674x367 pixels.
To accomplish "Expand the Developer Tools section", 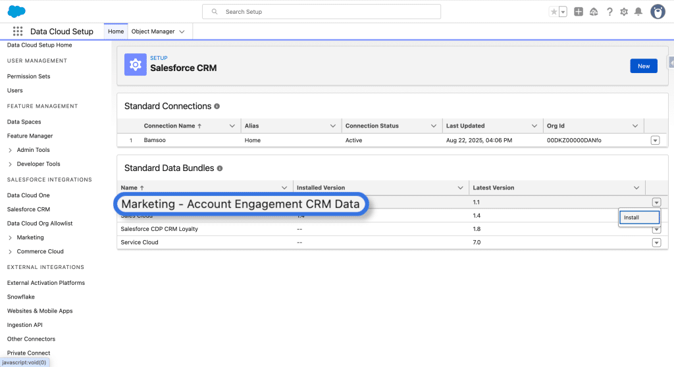I will tap(11, 164).
